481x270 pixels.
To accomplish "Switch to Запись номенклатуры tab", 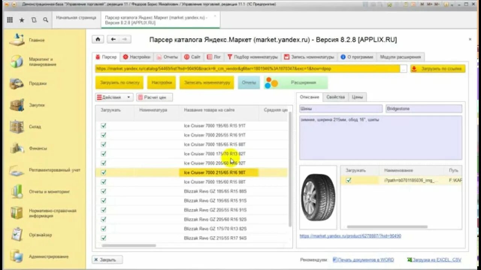I will coord(309,57).
